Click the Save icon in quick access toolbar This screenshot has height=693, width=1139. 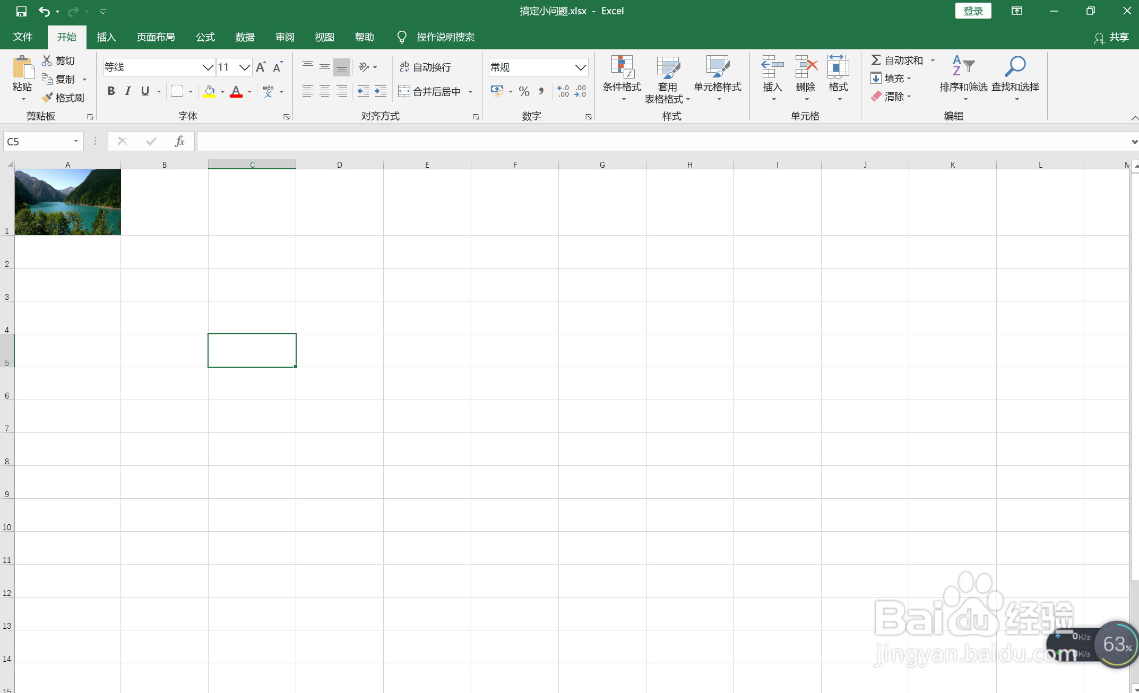pyautogui.click(x=21, y=11)
